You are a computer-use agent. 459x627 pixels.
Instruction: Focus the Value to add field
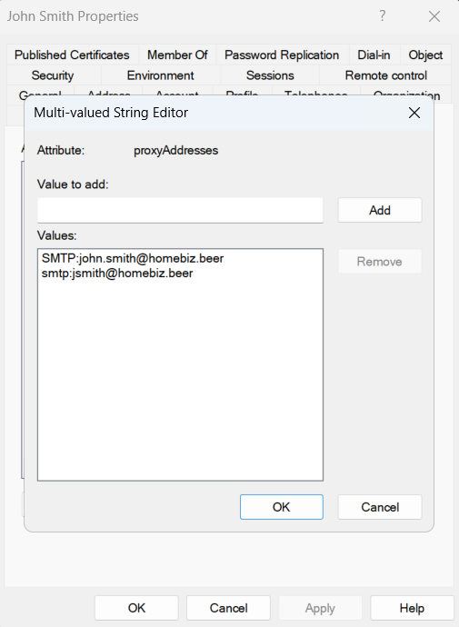click(180, 210)
